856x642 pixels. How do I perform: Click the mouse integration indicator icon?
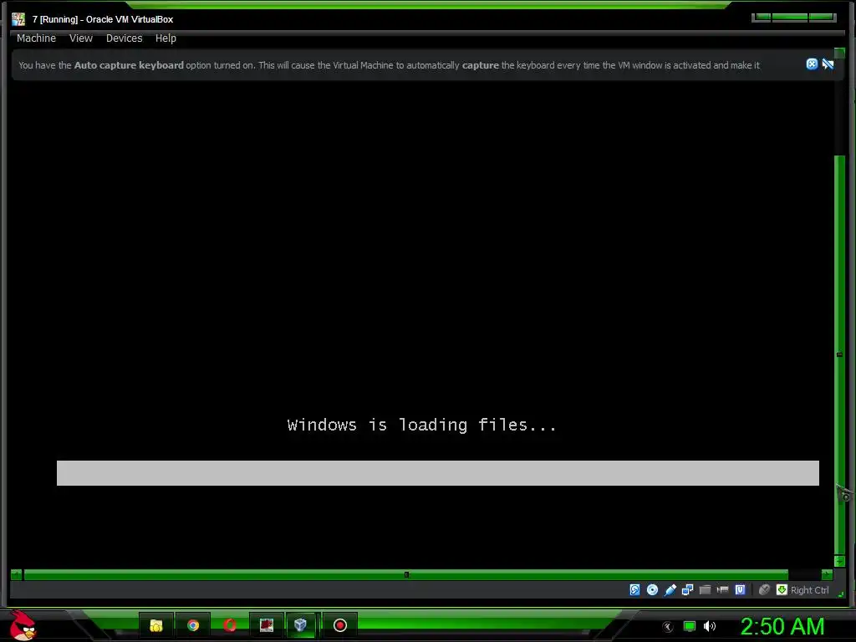point(764,589)
